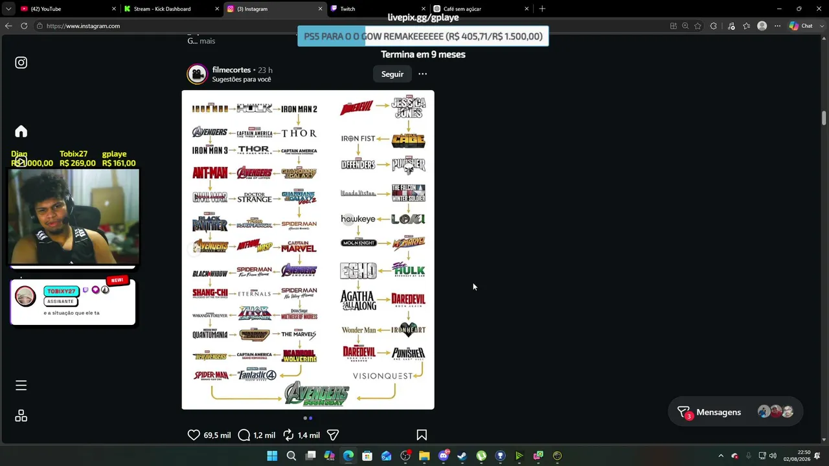Close the Kick Dashboard tab
This screenshot has height=466, width=829.
[217, 9]
